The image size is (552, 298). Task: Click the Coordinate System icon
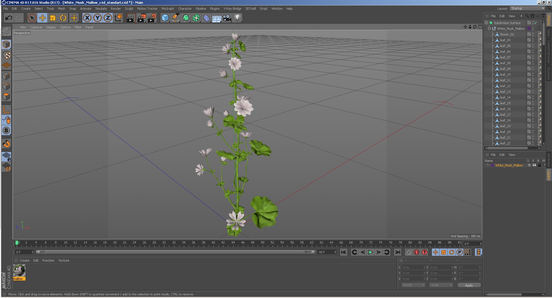point(118,18)
